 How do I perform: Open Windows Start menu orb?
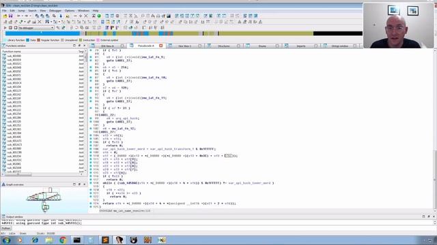6,240
